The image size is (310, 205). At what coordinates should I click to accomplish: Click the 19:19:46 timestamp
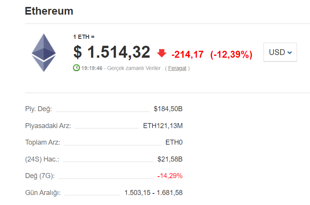pos(92,68)
